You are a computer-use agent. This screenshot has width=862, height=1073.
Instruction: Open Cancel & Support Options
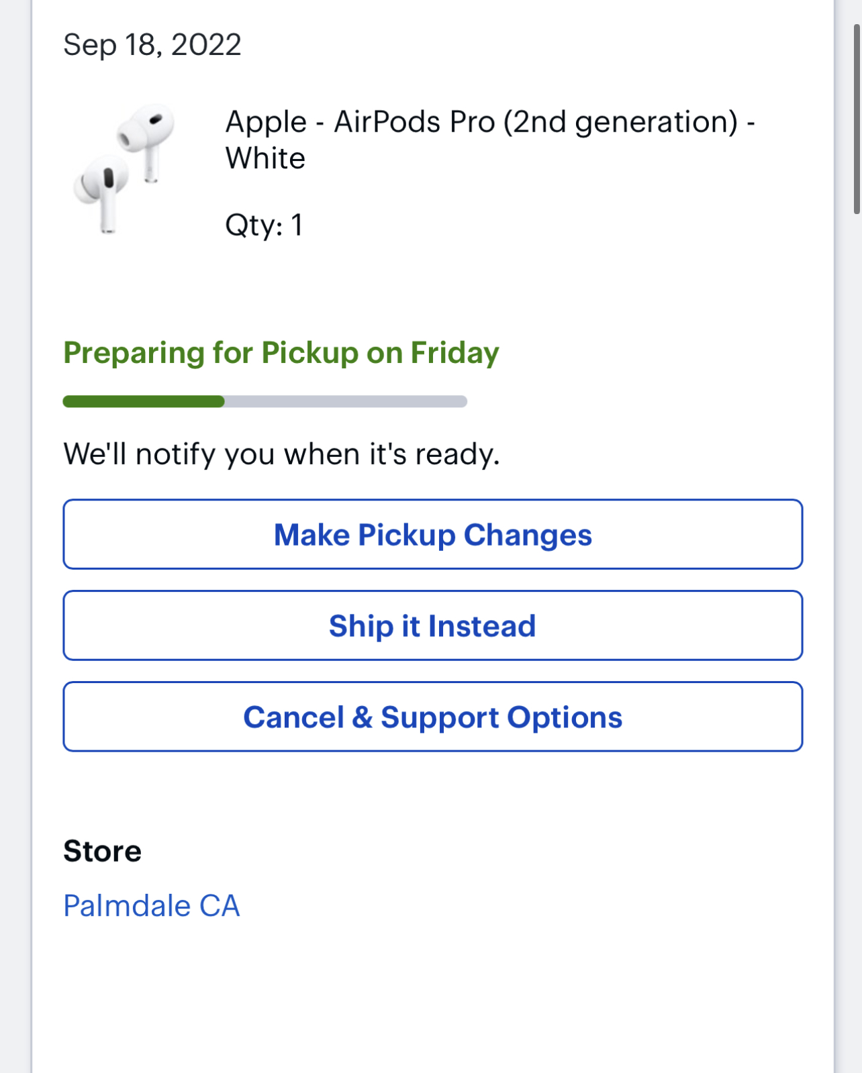click(x=433, y=717)
